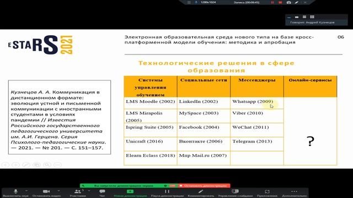Click the slide number 06
Image resolution: width=353 pixels, height=198 pixels.
(341, 37)
